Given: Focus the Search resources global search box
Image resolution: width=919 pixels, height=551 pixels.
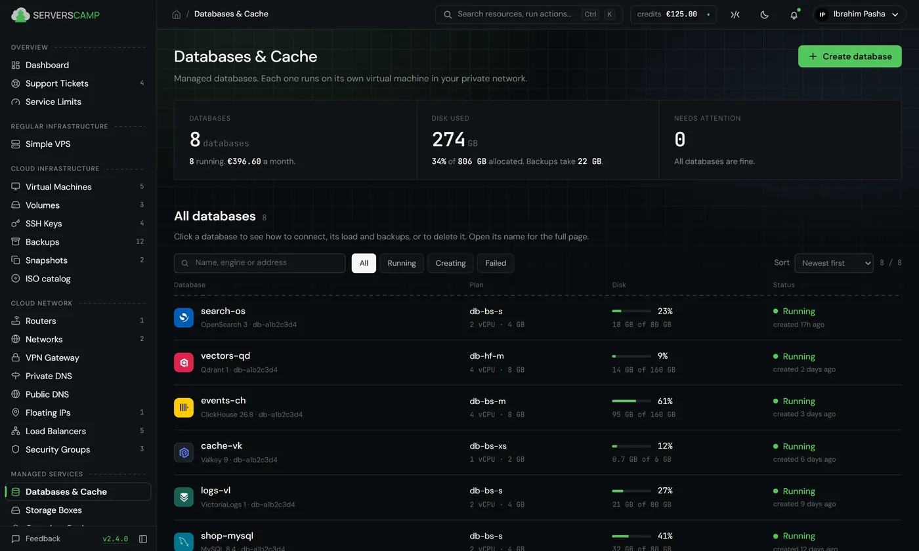Looking at the screenshot, I should [529, 14].
